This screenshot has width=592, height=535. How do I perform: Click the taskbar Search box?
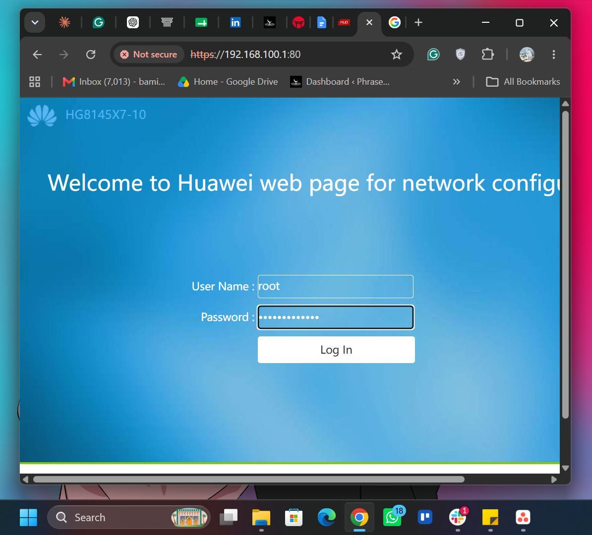128,517
